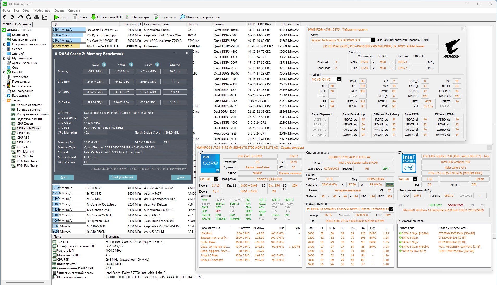Click Save in the Cache & Memory Benchmark
Screen dimensions: 497x285
coord(64,177)
